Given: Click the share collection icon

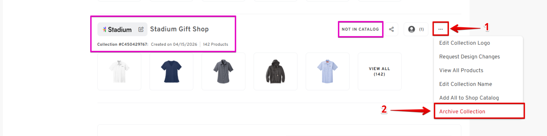Looking at the screenshot, I should 391,29.
